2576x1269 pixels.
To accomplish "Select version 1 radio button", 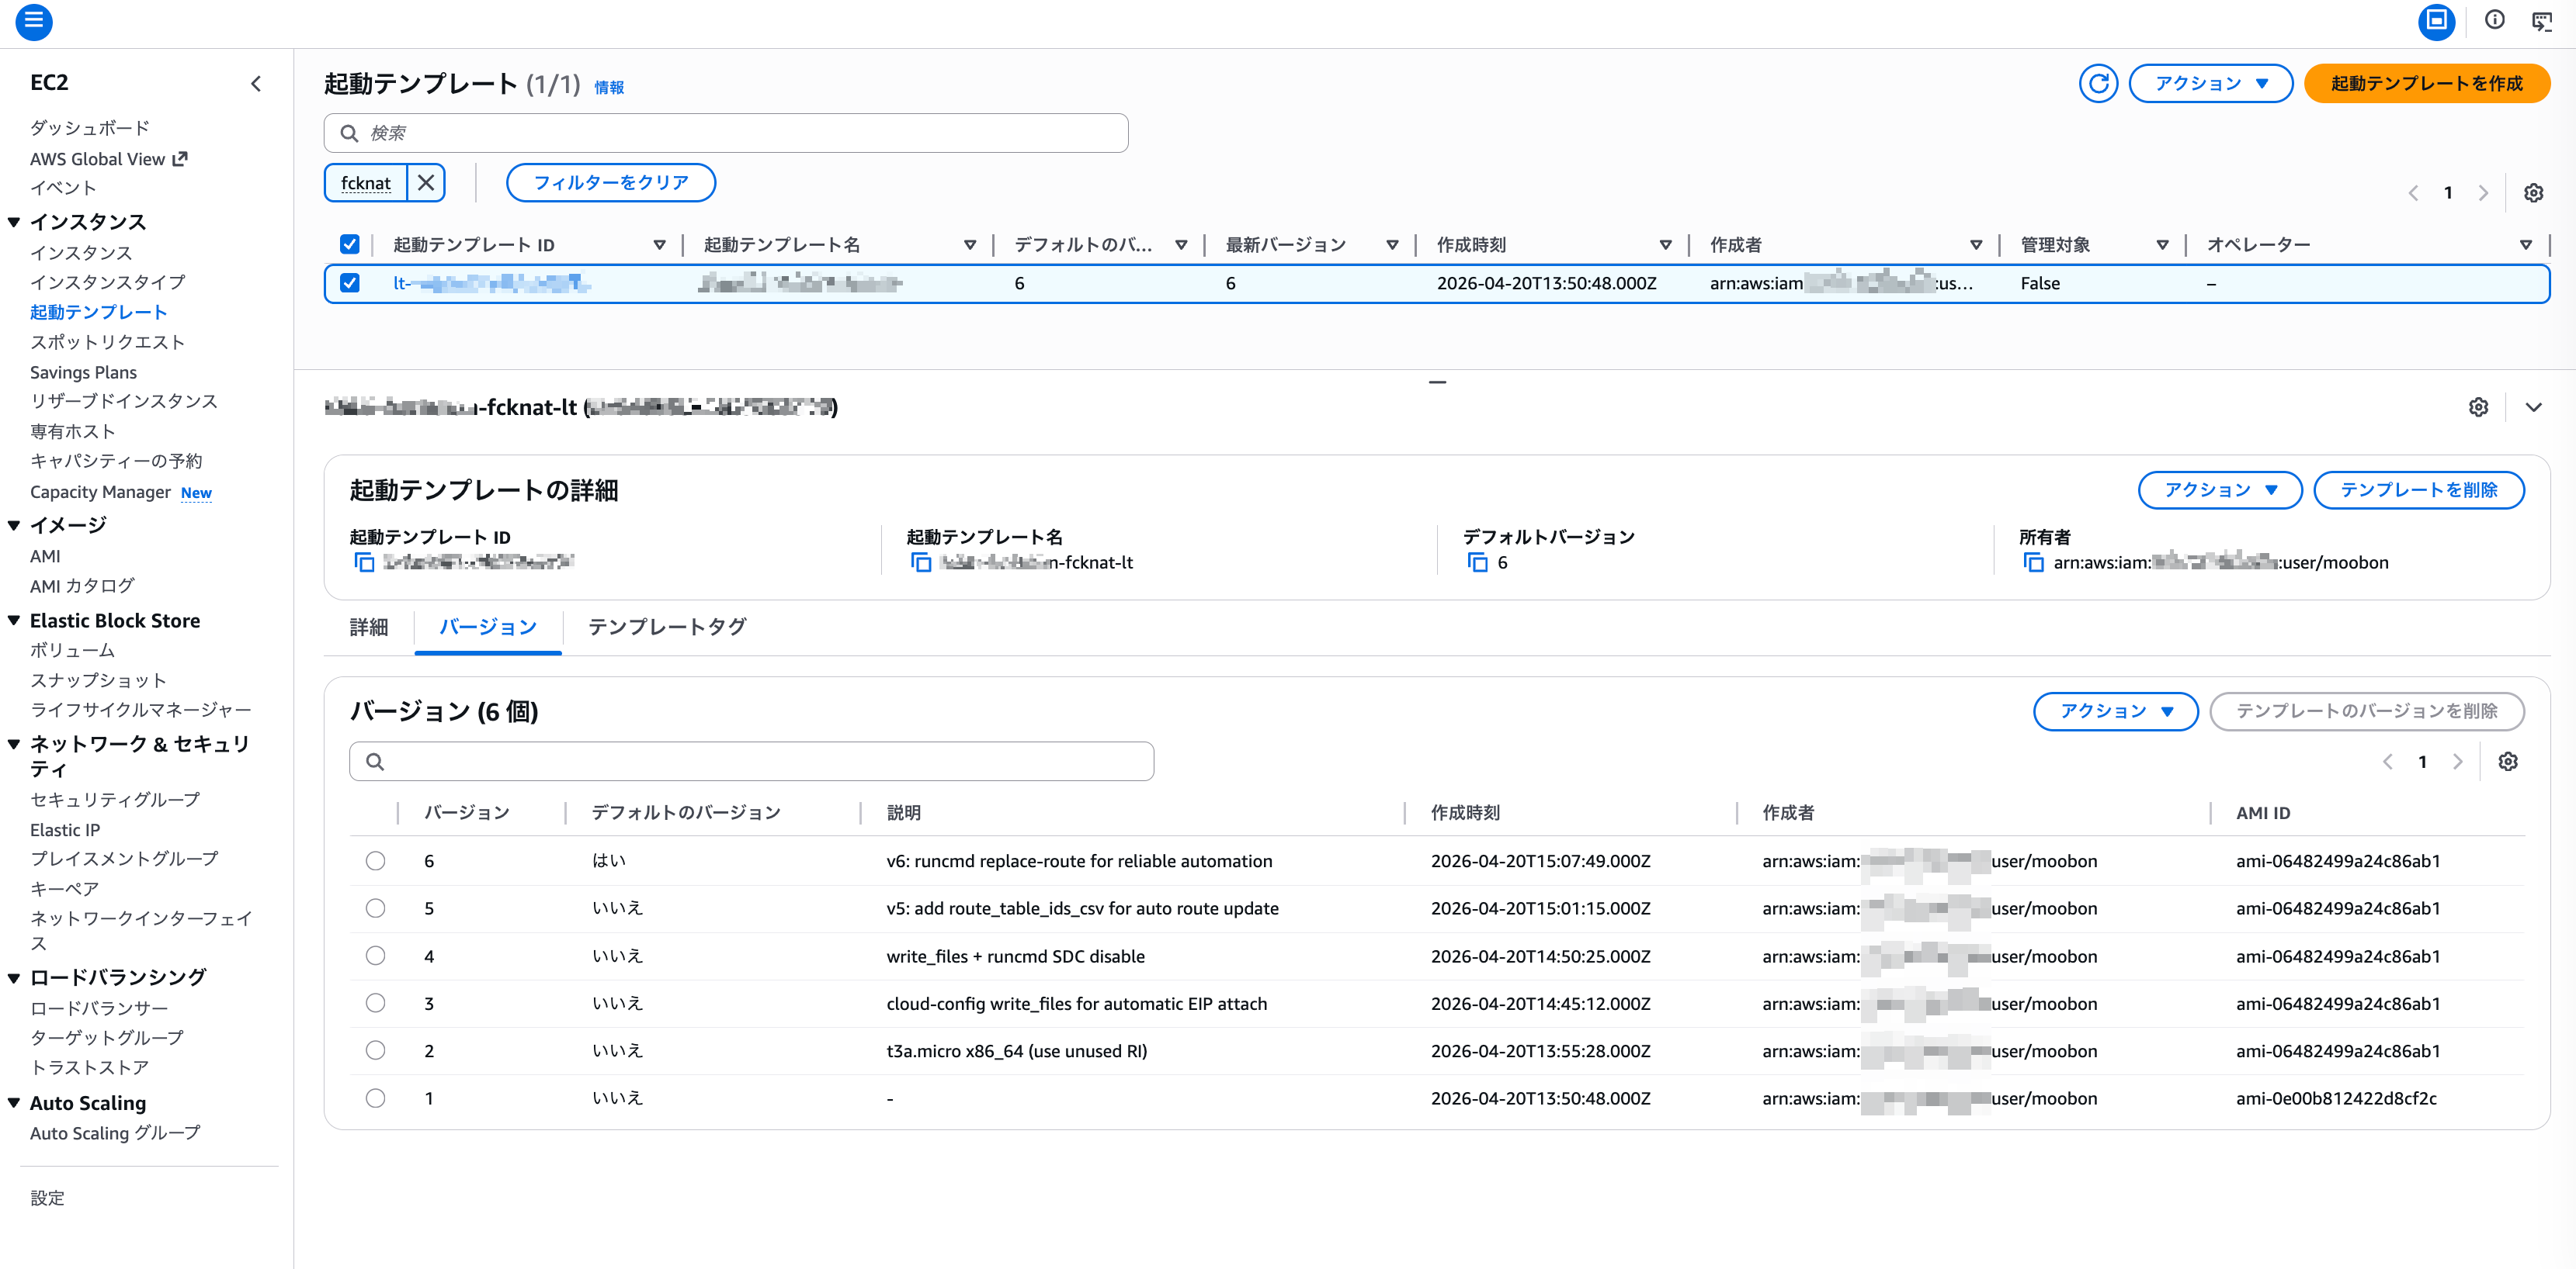I will point(375,1098).
